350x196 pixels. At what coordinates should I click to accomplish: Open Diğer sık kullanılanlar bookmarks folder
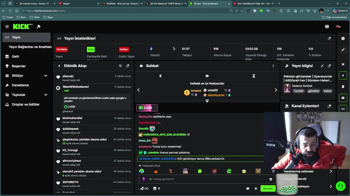[334, 17]
